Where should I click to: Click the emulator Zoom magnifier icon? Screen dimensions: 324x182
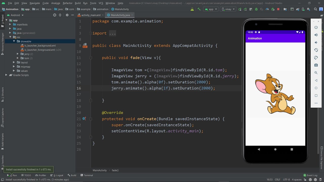pyautogui.click(x=316, y=73)
